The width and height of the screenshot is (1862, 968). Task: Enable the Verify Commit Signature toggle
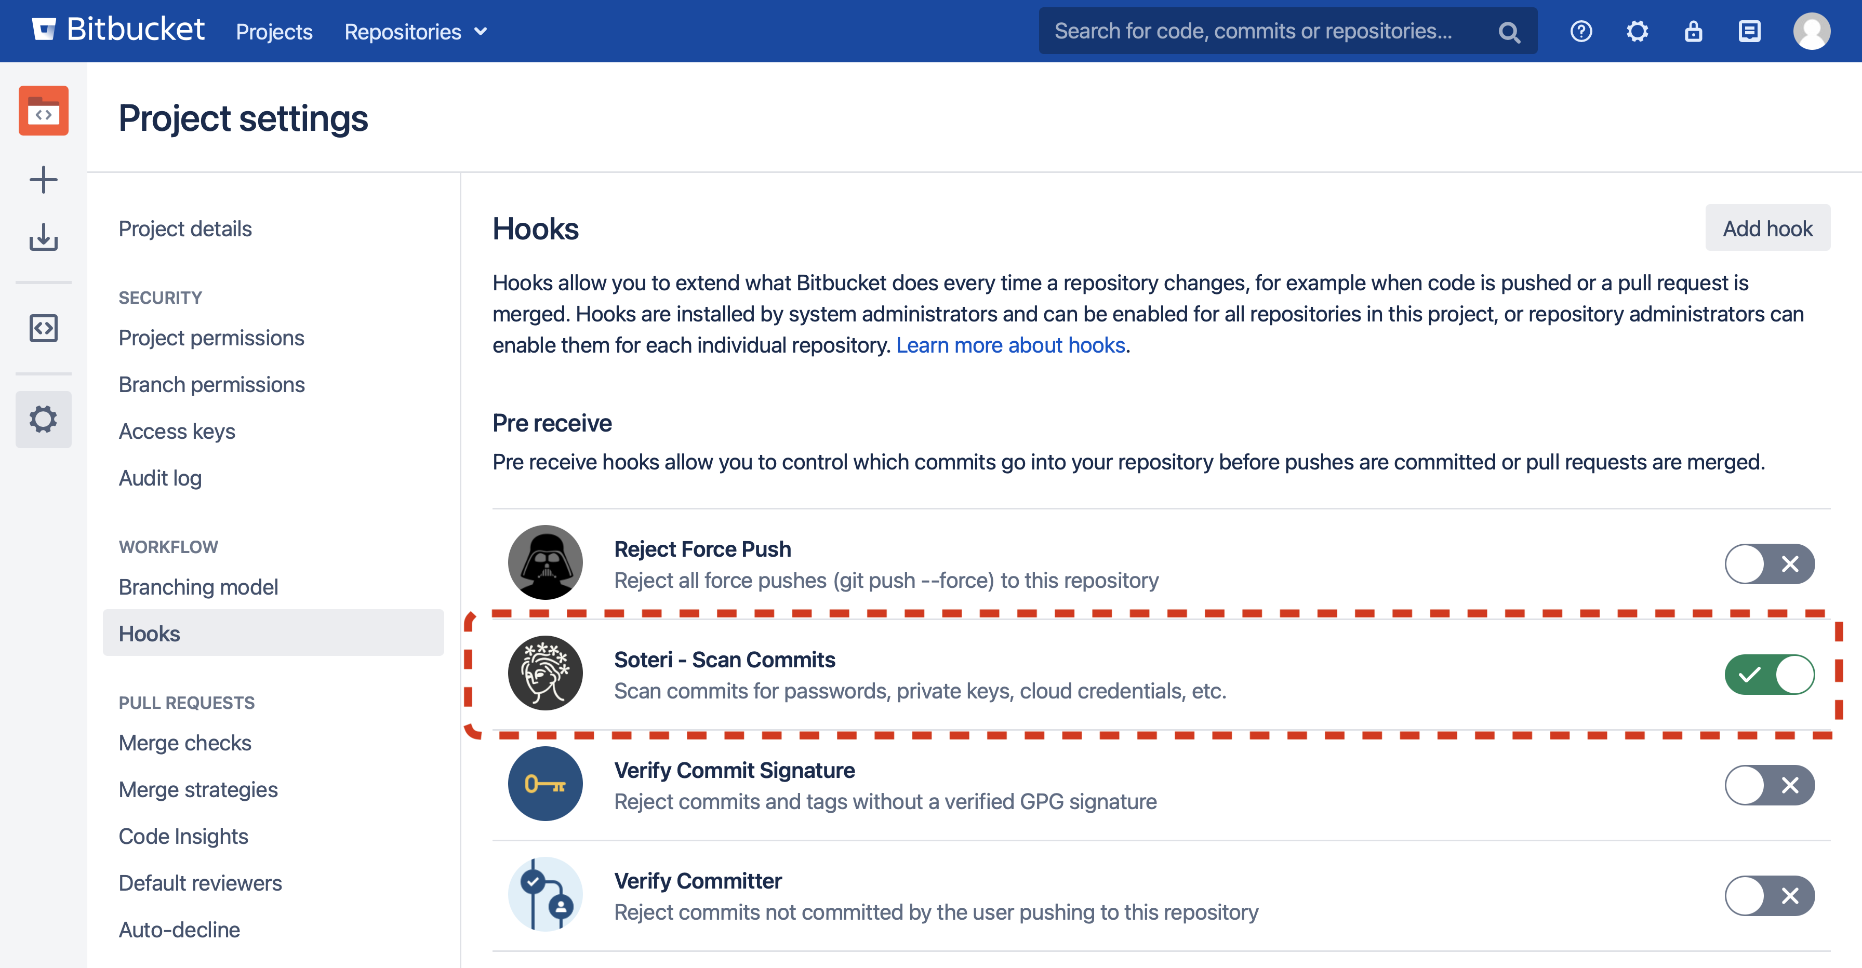click(x=1769, y=785)
